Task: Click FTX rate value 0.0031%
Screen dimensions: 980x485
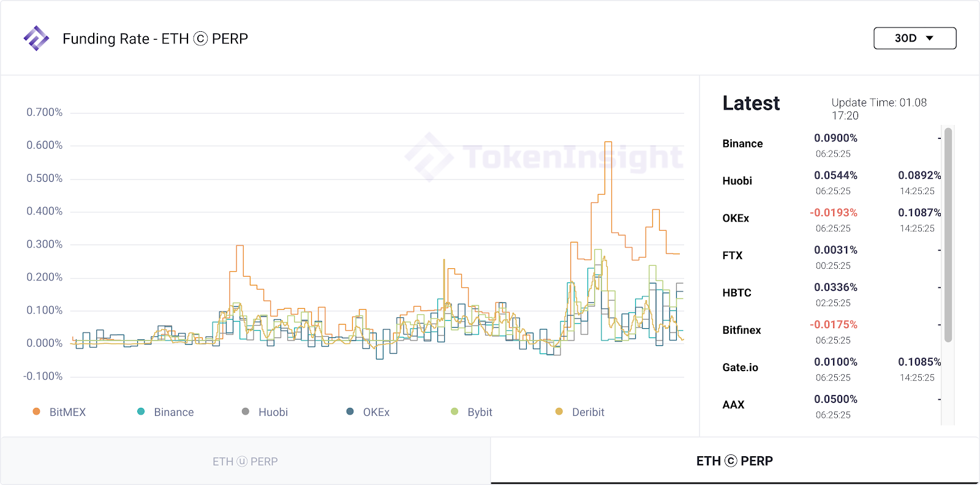Action: click(x=835, y=250)
